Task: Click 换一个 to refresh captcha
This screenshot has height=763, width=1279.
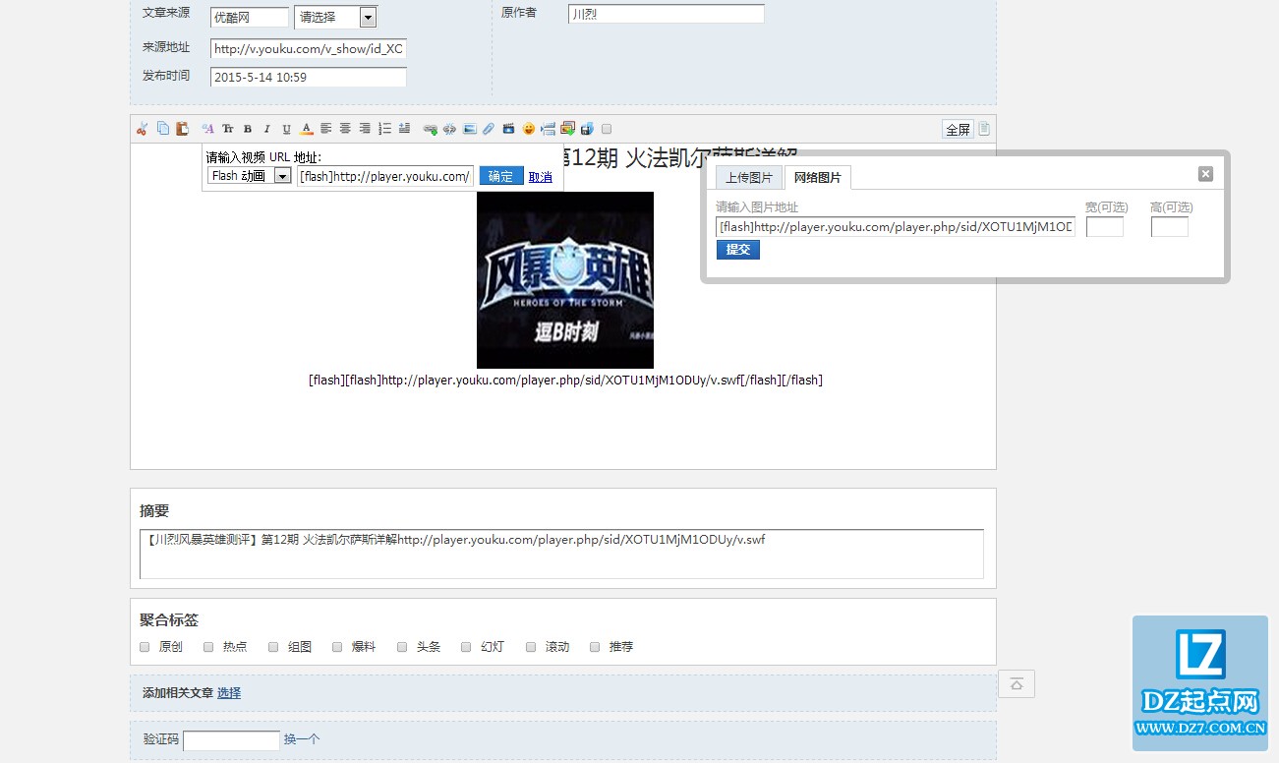Action: click(x=302, y=739)
